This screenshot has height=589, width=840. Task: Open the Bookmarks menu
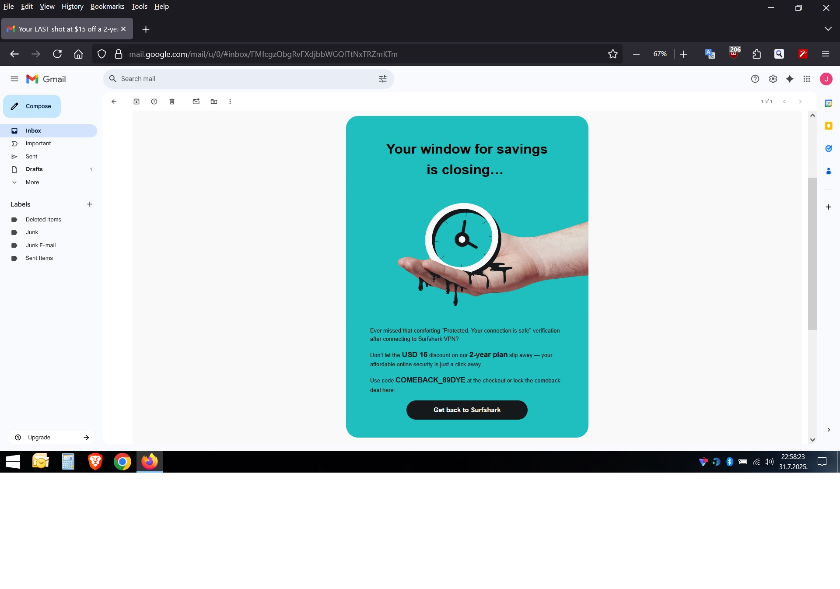107,7
